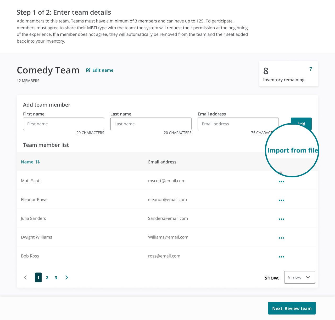This screenshot has width=335, height=320.
Task: Click Sanders@email.com cell
Action: 168,218
